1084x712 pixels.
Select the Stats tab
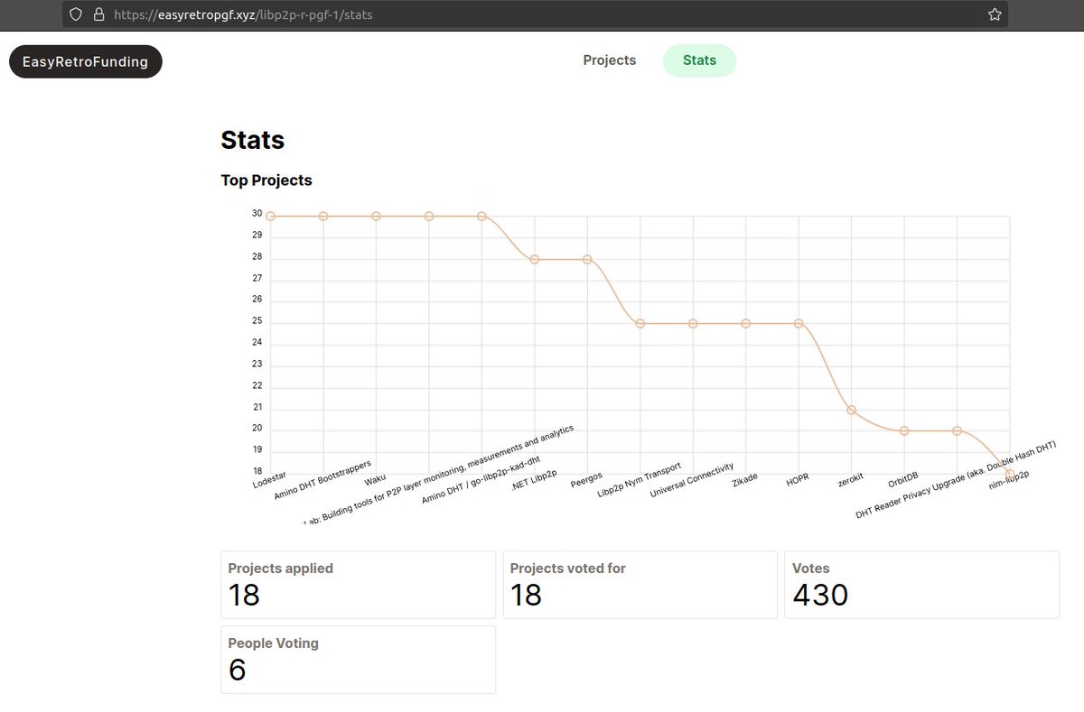coord(700,60)
